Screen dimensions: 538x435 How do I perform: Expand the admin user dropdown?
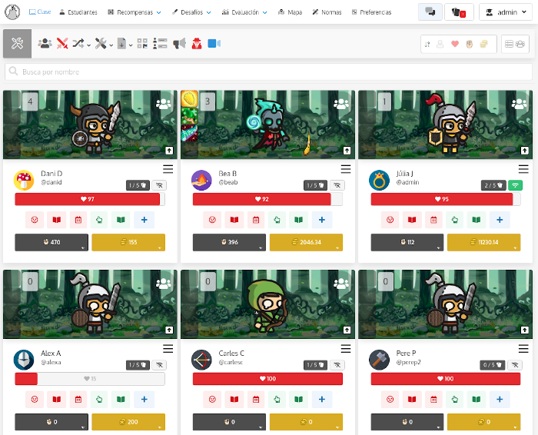click(506, 12)
